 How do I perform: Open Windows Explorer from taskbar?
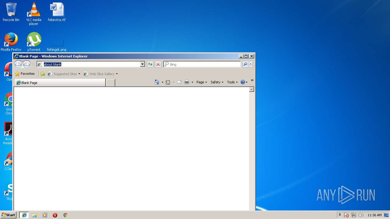[x=34, y=215]
